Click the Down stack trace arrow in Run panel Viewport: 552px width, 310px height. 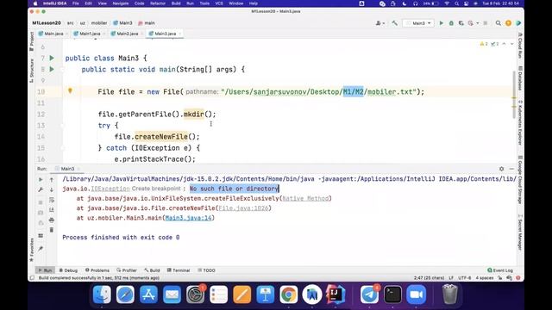(52, 189)
